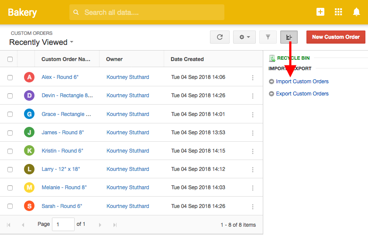Tick checkbox for James - Round 8"

pyautogui.click(x=10, y=133)
